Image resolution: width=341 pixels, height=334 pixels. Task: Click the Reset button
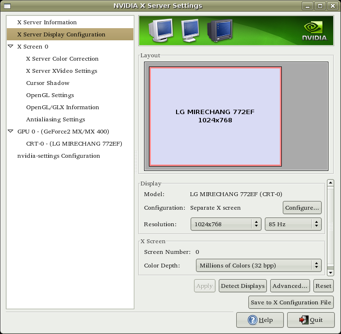324,286
